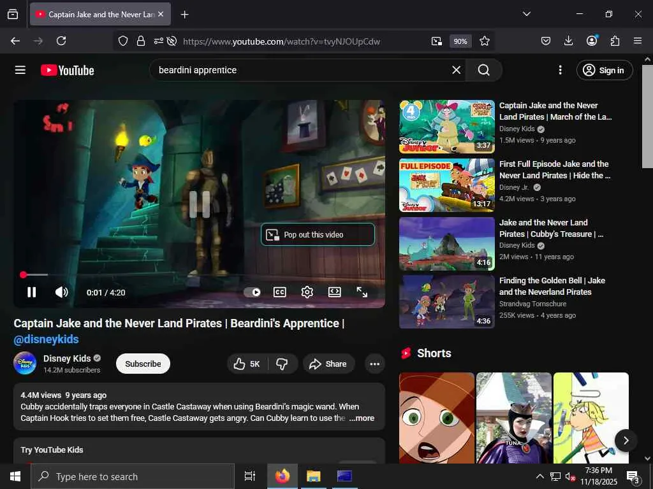Open Firefox View recent browsing
Viewport: 653px width, 489px height.
(x=13, y=14)
